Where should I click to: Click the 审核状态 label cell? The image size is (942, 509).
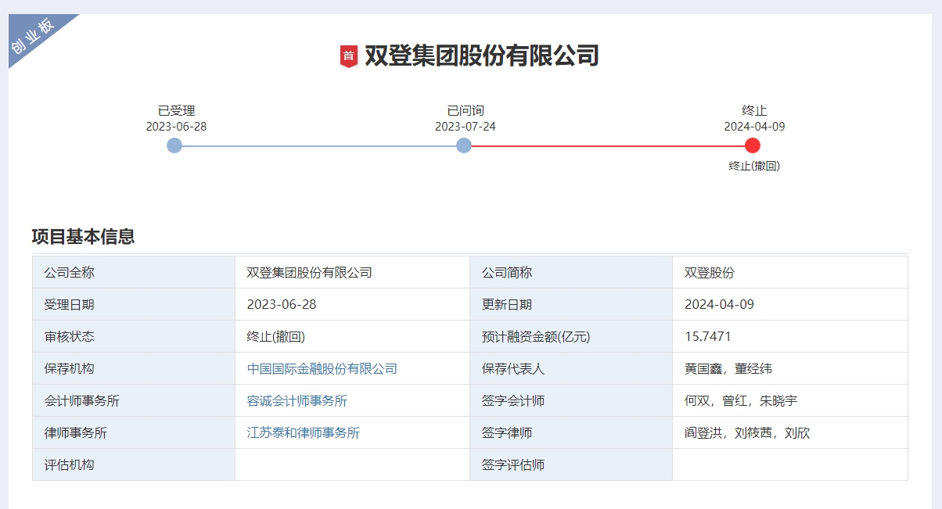click(134, 337)
